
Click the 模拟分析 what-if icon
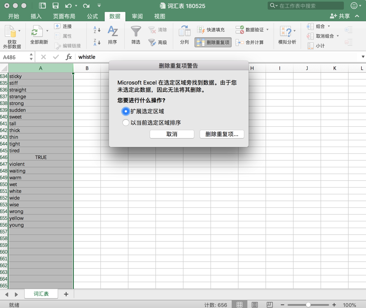click(x=286, y=31)
